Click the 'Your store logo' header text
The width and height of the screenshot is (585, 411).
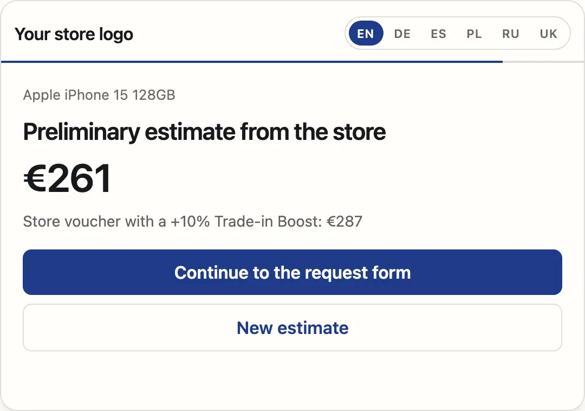74,34
